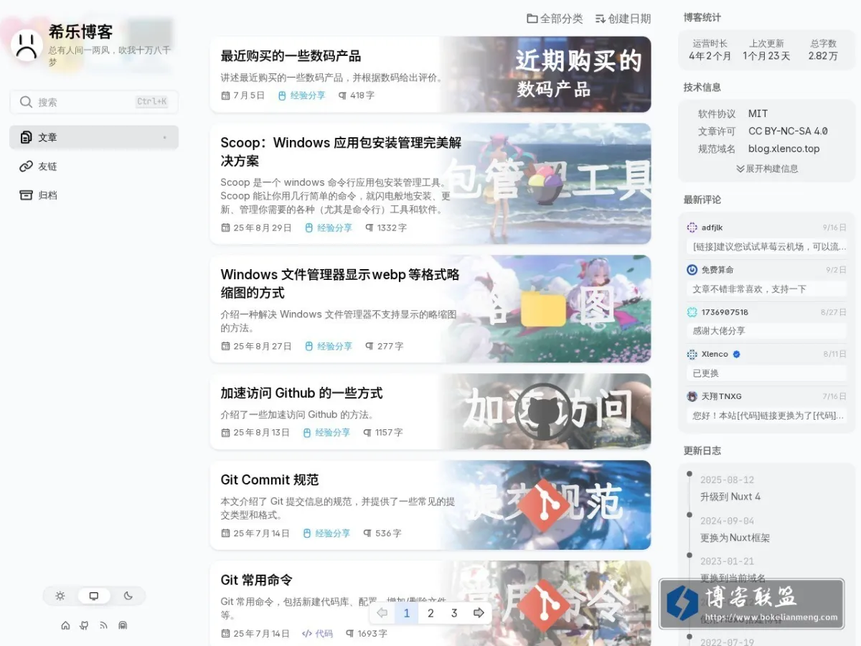Click the magnifier icon in the search box
Viewport: 861px width, 646px height.
(x=27, y=102)
